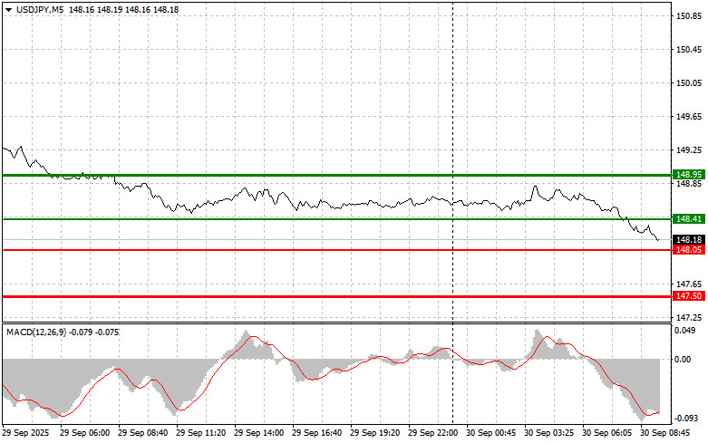Click the MACD(12,26,9) indicator label
The width and height of the screenshot is (708, 443).
(36, 332)
